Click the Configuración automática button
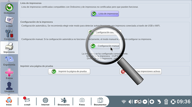 coord(105,32)
